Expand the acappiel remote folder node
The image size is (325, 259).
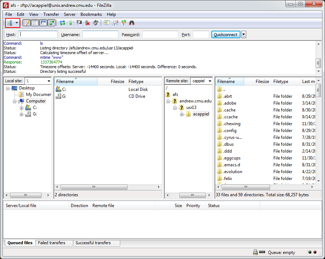(x=182, y=114)
